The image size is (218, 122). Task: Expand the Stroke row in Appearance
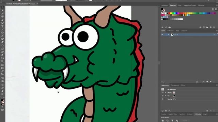point(166,93)
